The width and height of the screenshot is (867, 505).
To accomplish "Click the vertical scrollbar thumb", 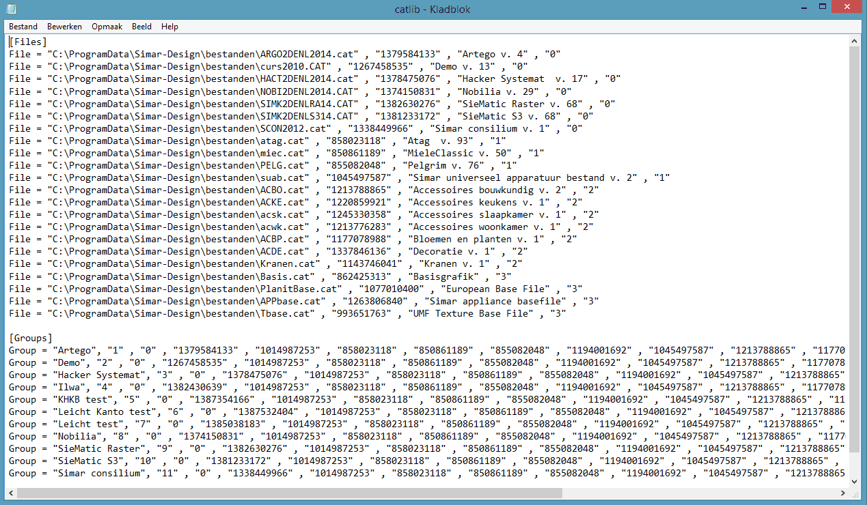I will point(854,246).
